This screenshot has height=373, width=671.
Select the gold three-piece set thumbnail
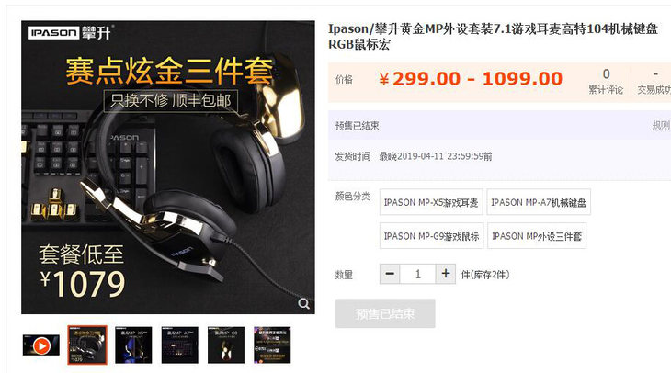(x=87, y=345)
